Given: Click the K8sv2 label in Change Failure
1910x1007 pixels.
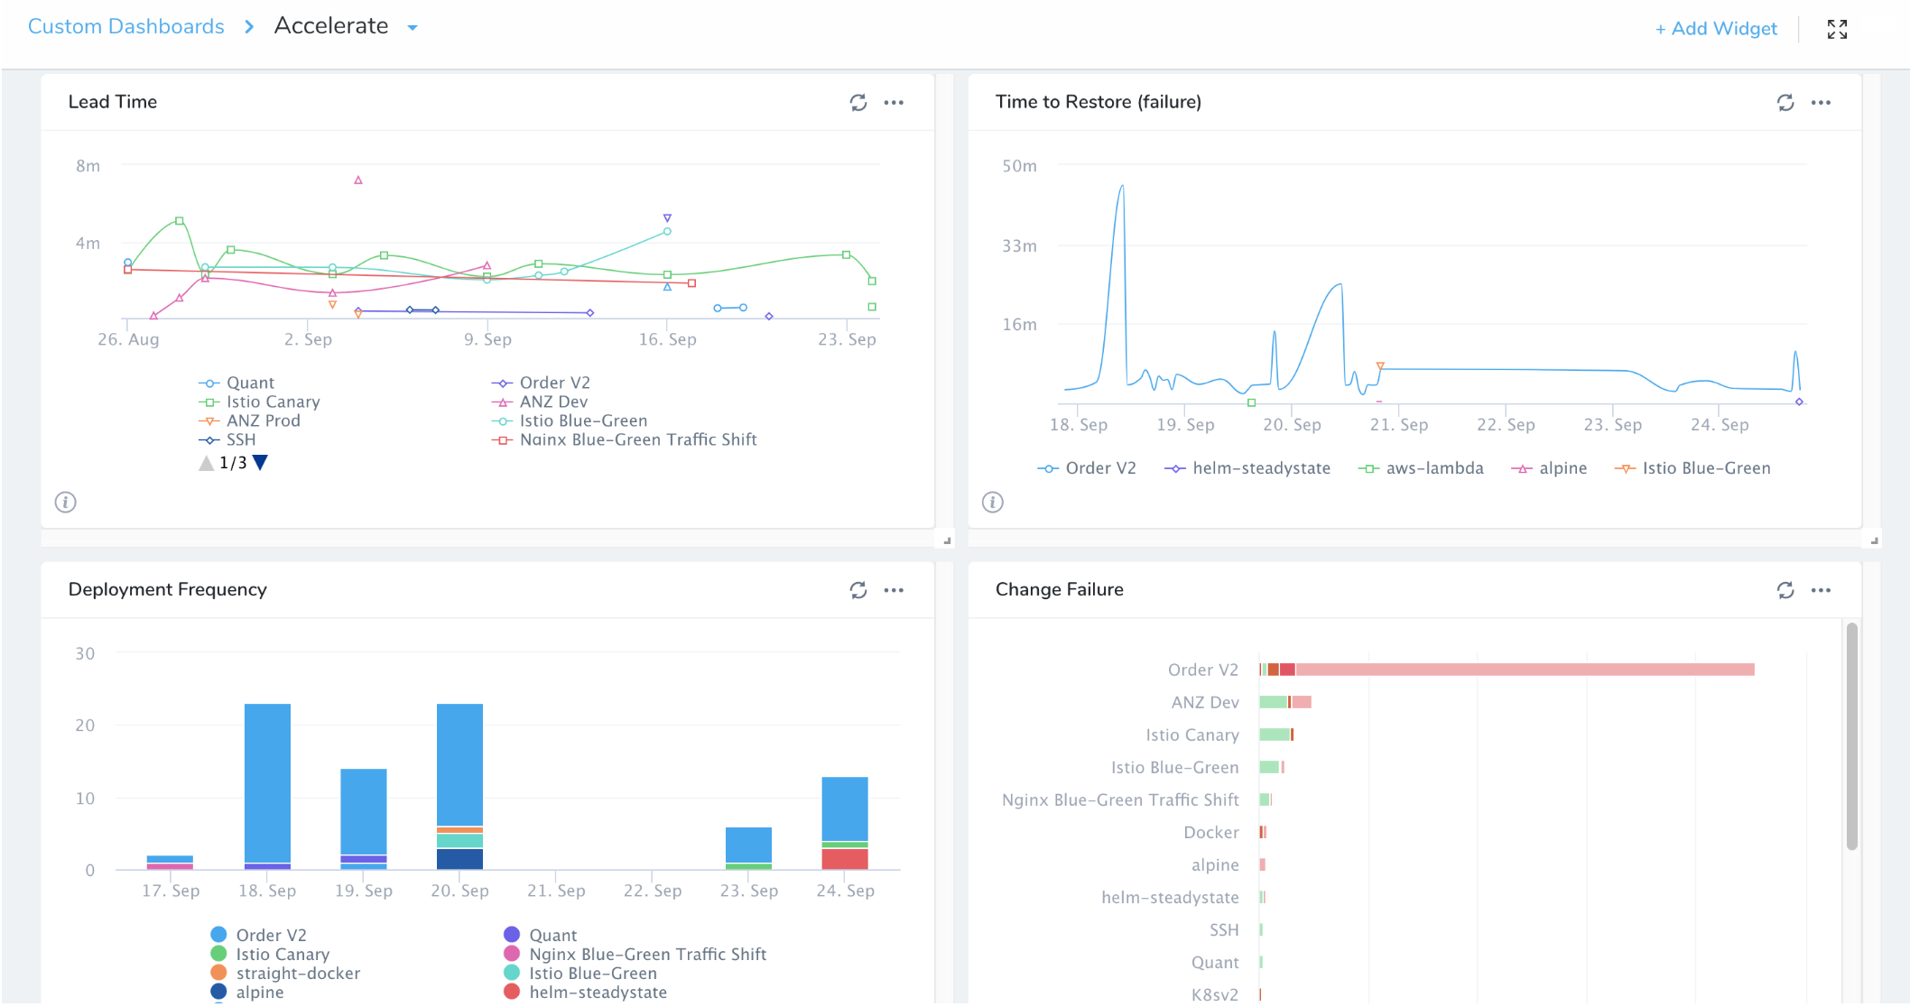Looking at the screenshot, I should point(1215,994).
